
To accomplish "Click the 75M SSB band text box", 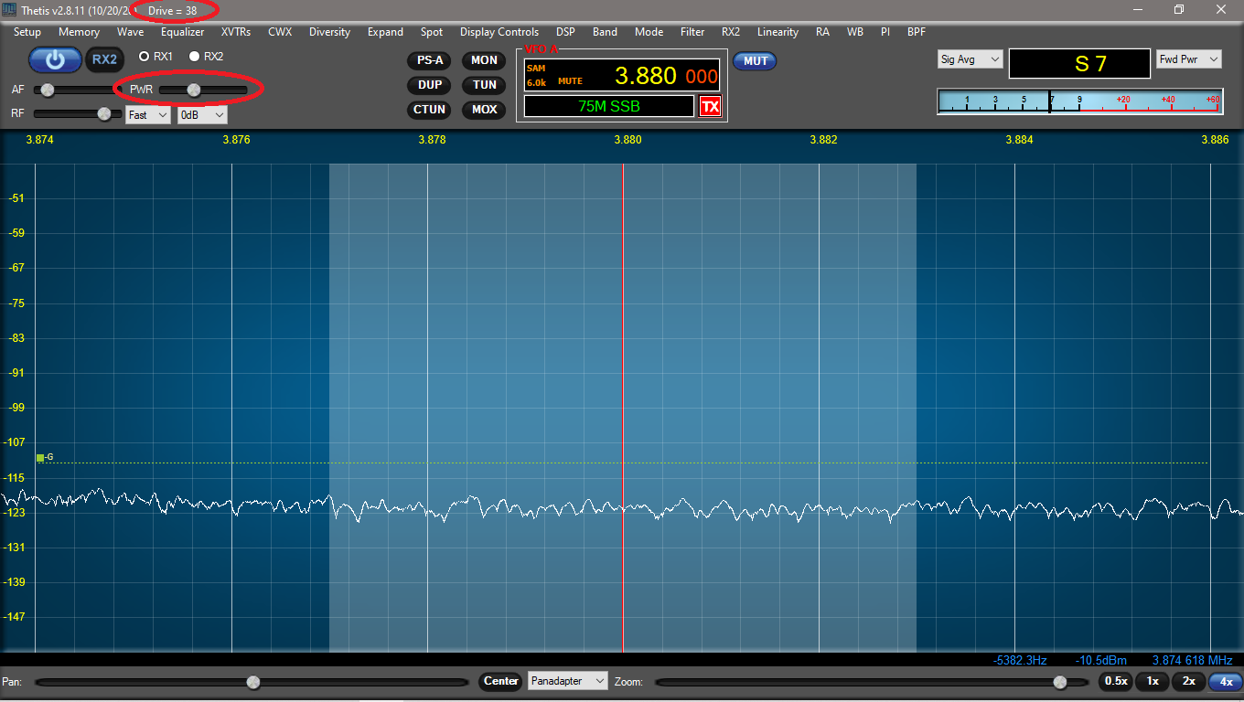I will click(x=609, y=106).
